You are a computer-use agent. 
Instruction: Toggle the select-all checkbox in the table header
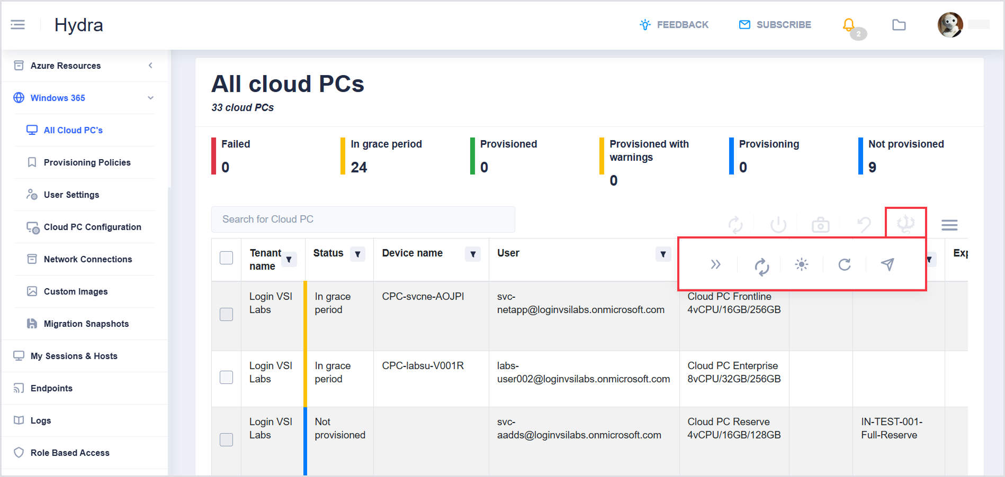click(226, 258)
